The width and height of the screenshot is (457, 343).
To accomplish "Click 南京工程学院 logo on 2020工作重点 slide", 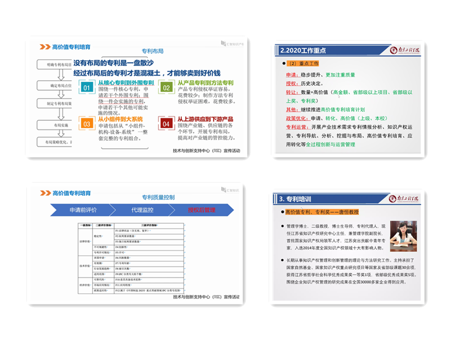I will click(404, 50).
